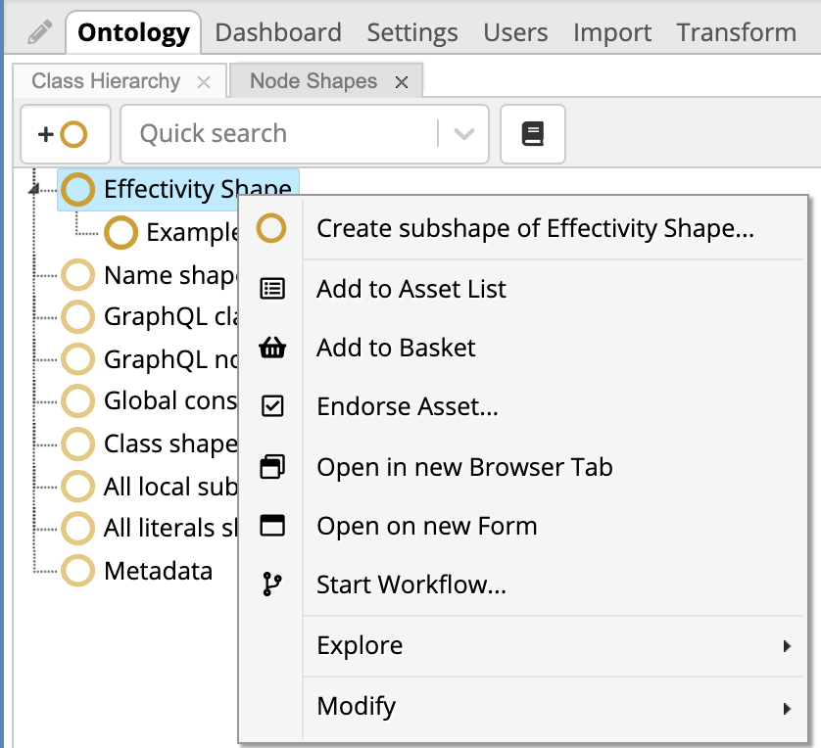Close the Node Shapes tab

[x=402, y=82]
